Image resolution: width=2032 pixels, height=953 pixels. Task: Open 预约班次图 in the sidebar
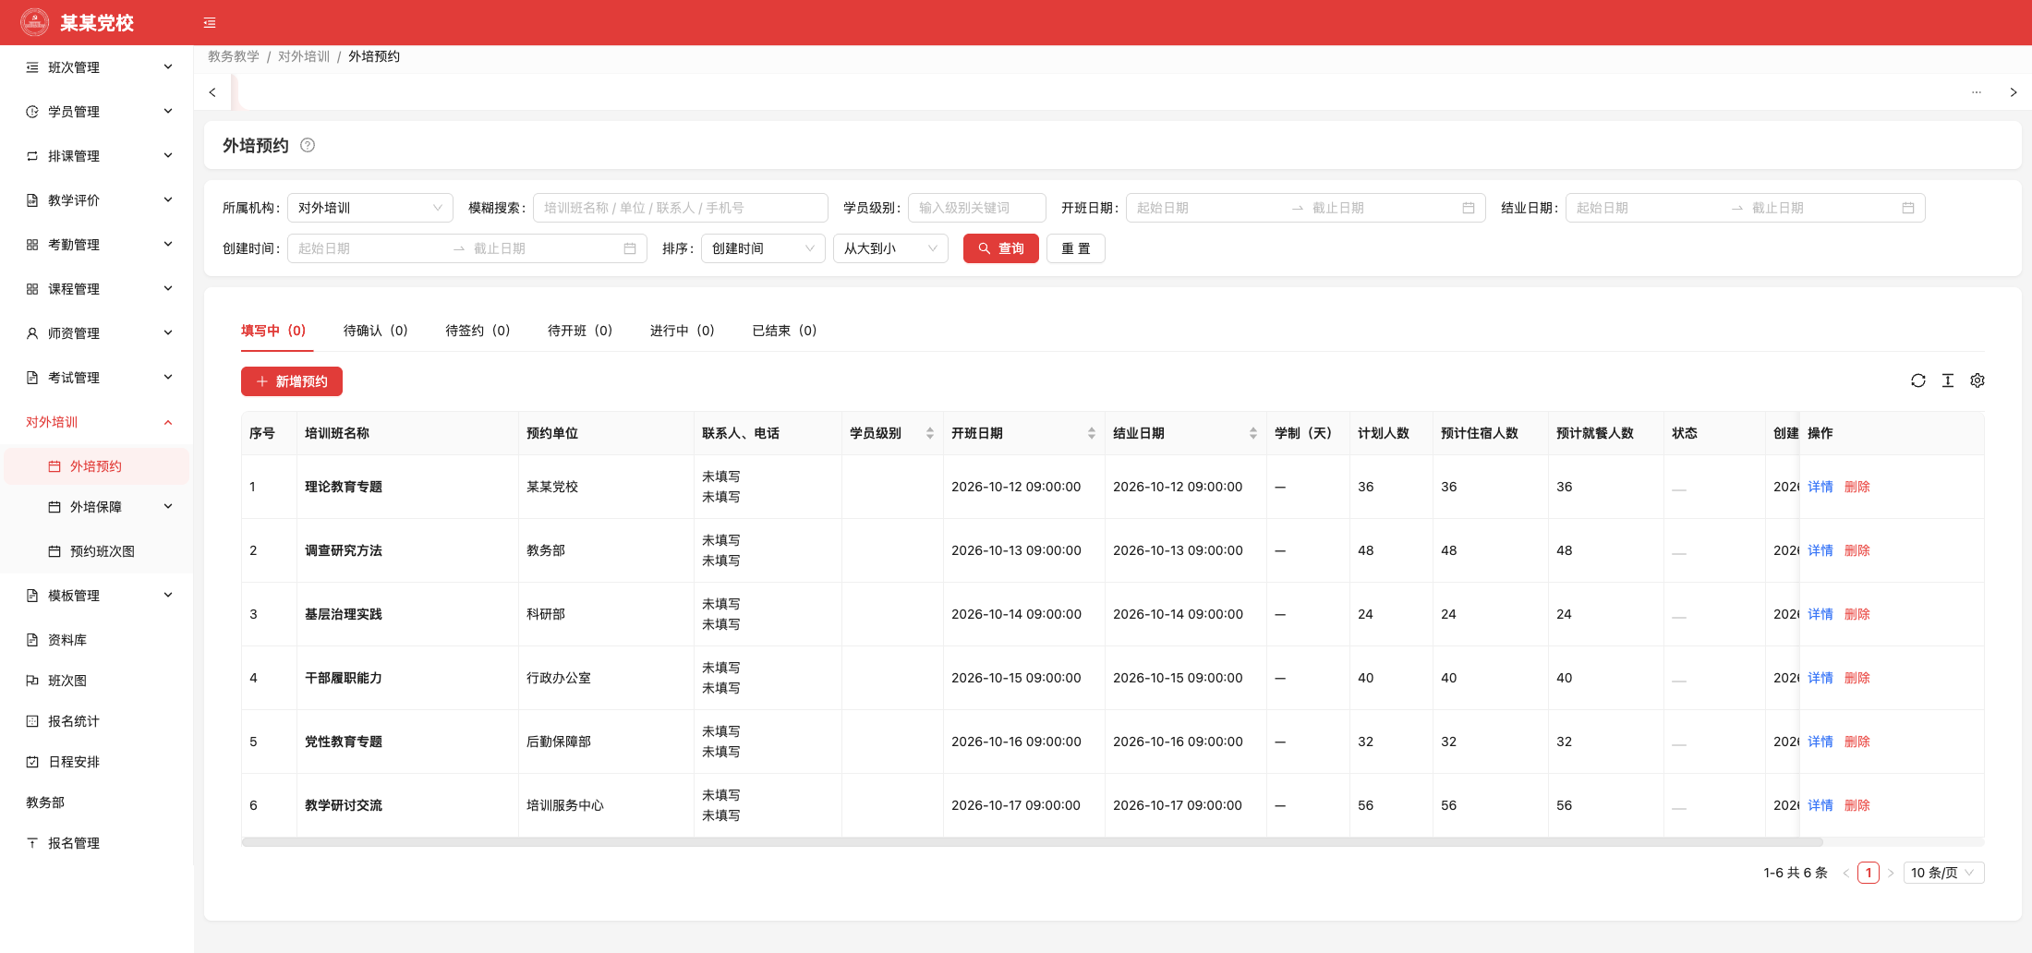click(97, 551)
